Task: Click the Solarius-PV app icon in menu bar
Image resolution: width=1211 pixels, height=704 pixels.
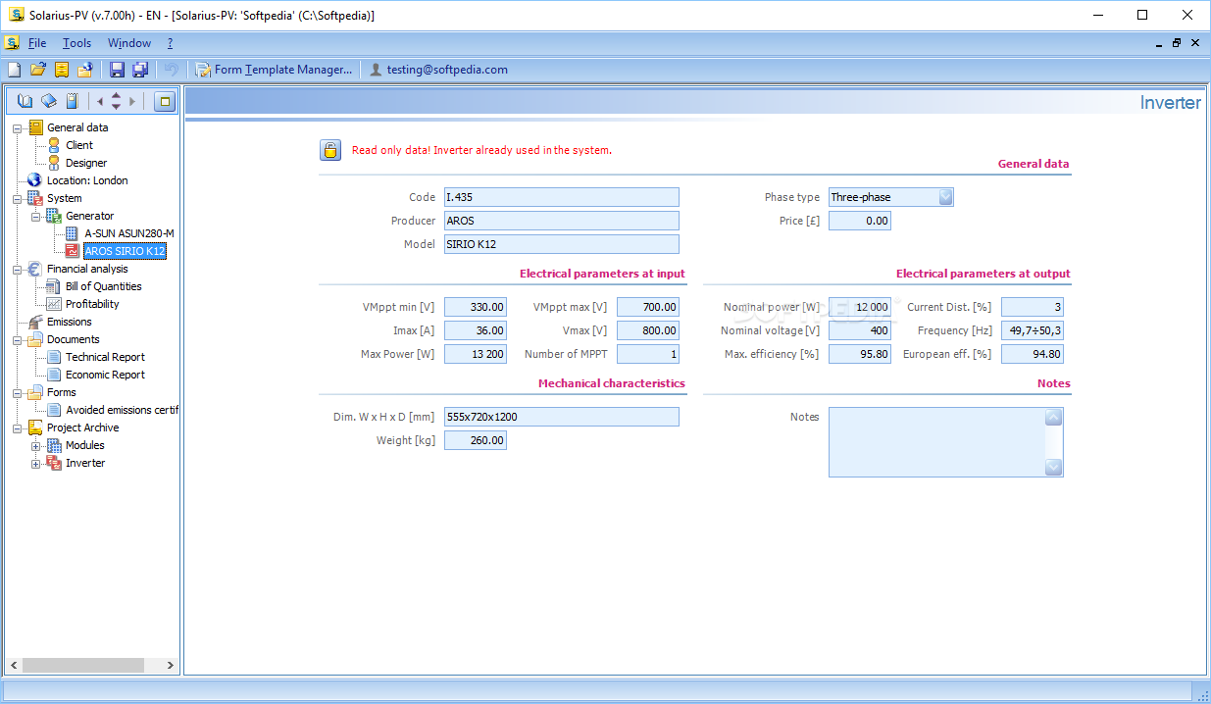Action: [x=12, y=43]
